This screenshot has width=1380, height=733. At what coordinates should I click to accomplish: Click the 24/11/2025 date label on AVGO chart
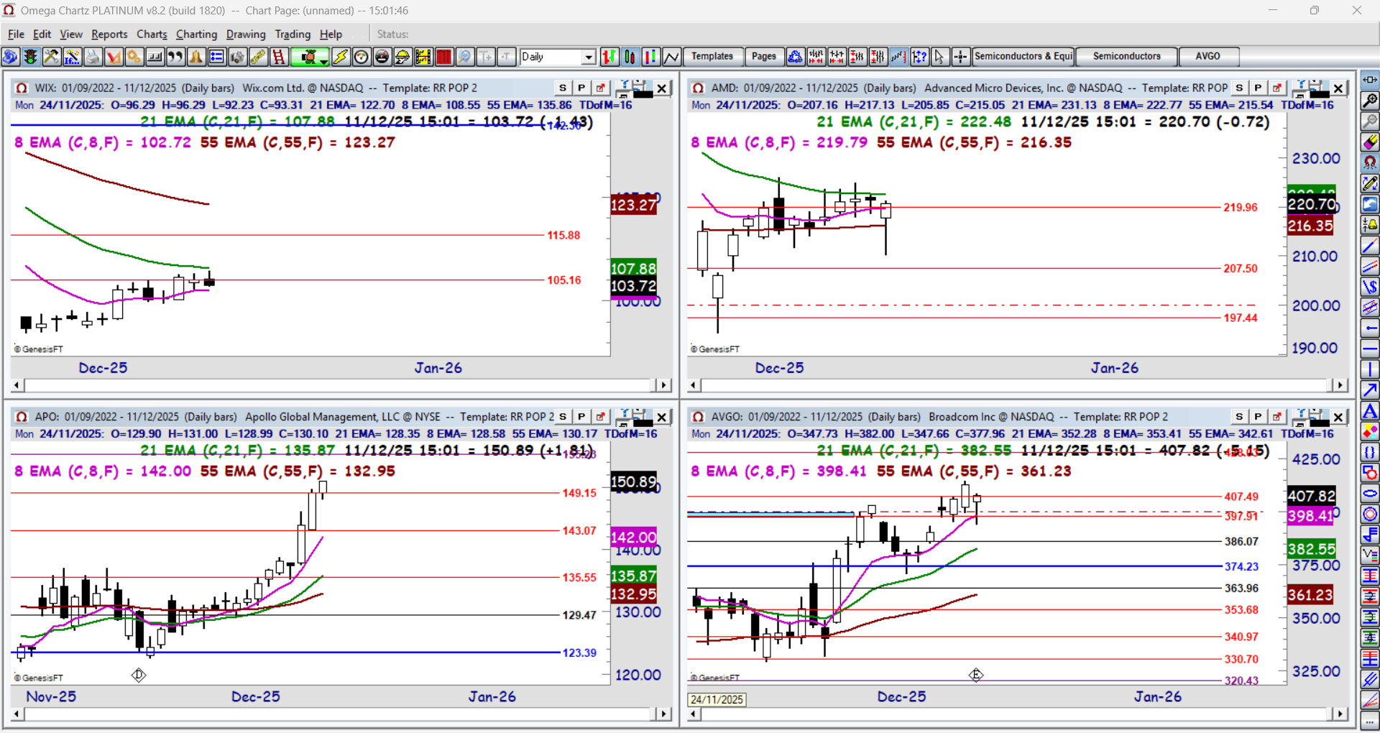pos(717,699)
